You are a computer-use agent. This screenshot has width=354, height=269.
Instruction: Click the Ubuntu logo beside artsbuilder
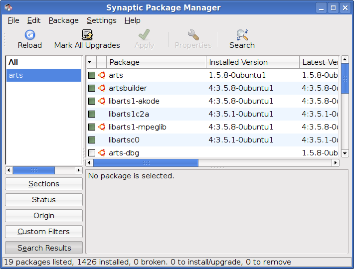(102, 88)
